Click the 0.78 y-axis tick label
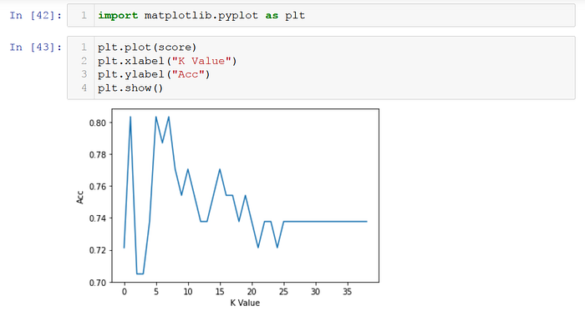585x311 pixels. 98,154
